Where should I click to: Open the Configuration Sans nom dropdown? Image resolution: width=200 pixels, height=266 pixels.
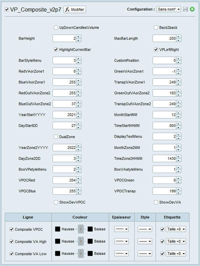click(169, 9)
